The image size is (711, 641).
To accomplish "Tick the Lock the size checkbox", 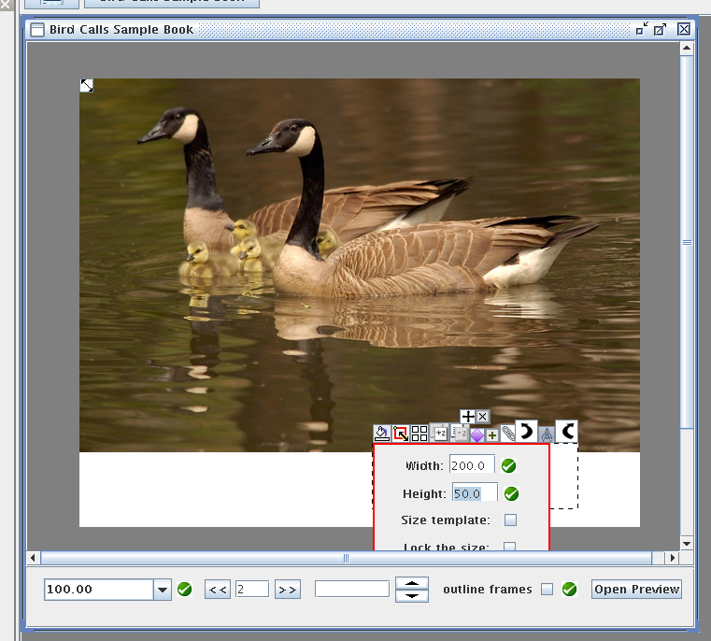I will (510, 547).
